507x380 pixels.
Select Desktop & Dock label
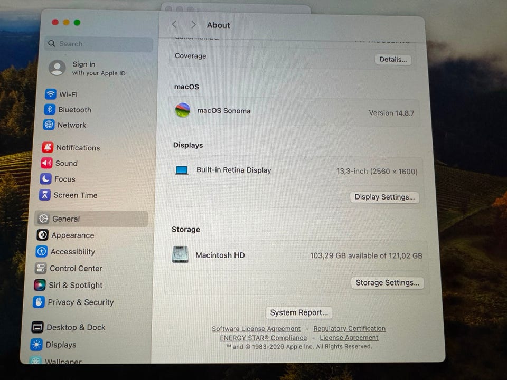click(x=76, y=327)
